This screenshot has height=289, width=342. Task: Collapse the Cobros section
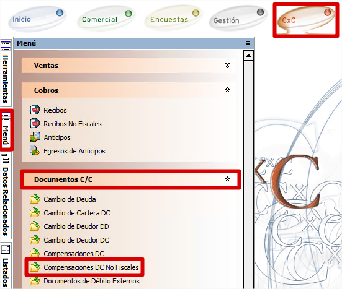pyautogui.click(x=227, y=90)
